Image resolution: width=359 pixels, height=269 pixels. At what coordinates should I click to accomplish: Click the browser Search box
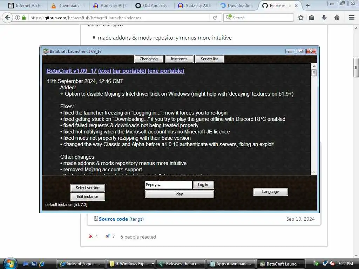258,18
